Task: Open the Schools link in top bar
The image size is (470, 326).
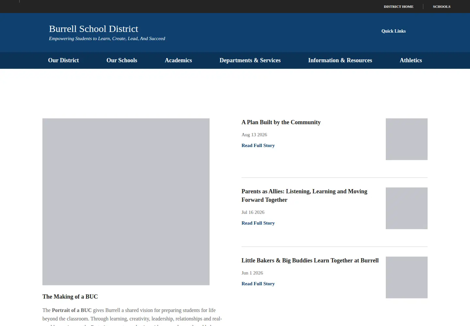Action: point(442,7)
